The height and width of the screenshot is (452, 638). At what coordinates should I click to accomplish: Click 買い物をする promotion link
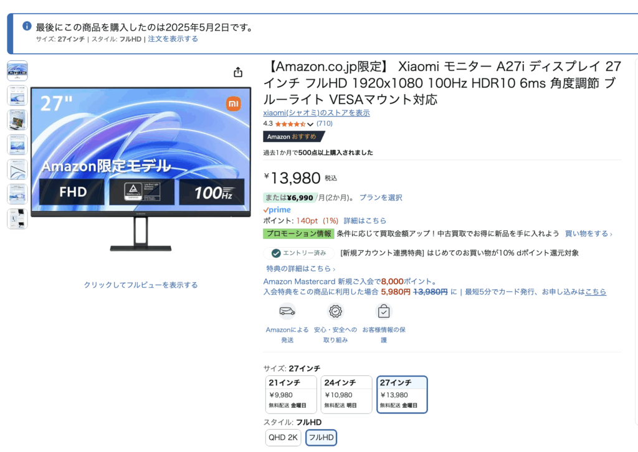(588, 233)
